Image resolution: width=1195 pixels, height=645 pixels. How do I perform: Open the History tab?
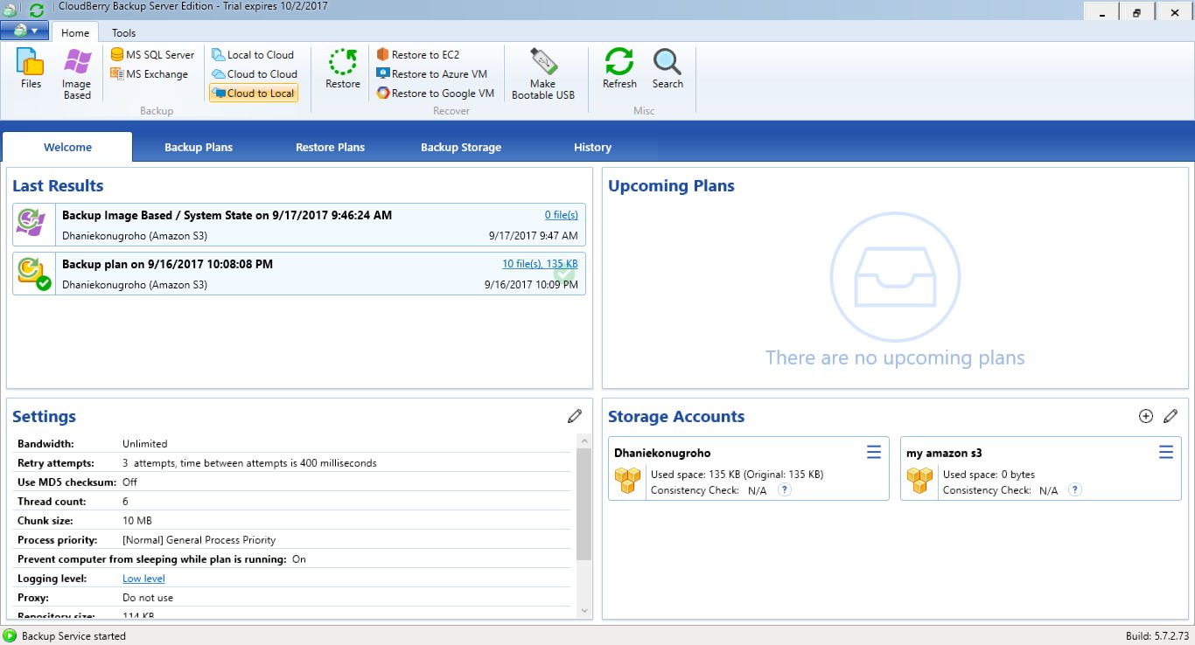point(592,147)
